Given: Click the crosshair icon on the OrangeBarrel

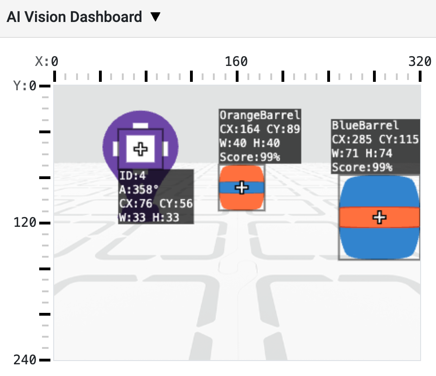Looking at the screenshot, I should (241, 187).
